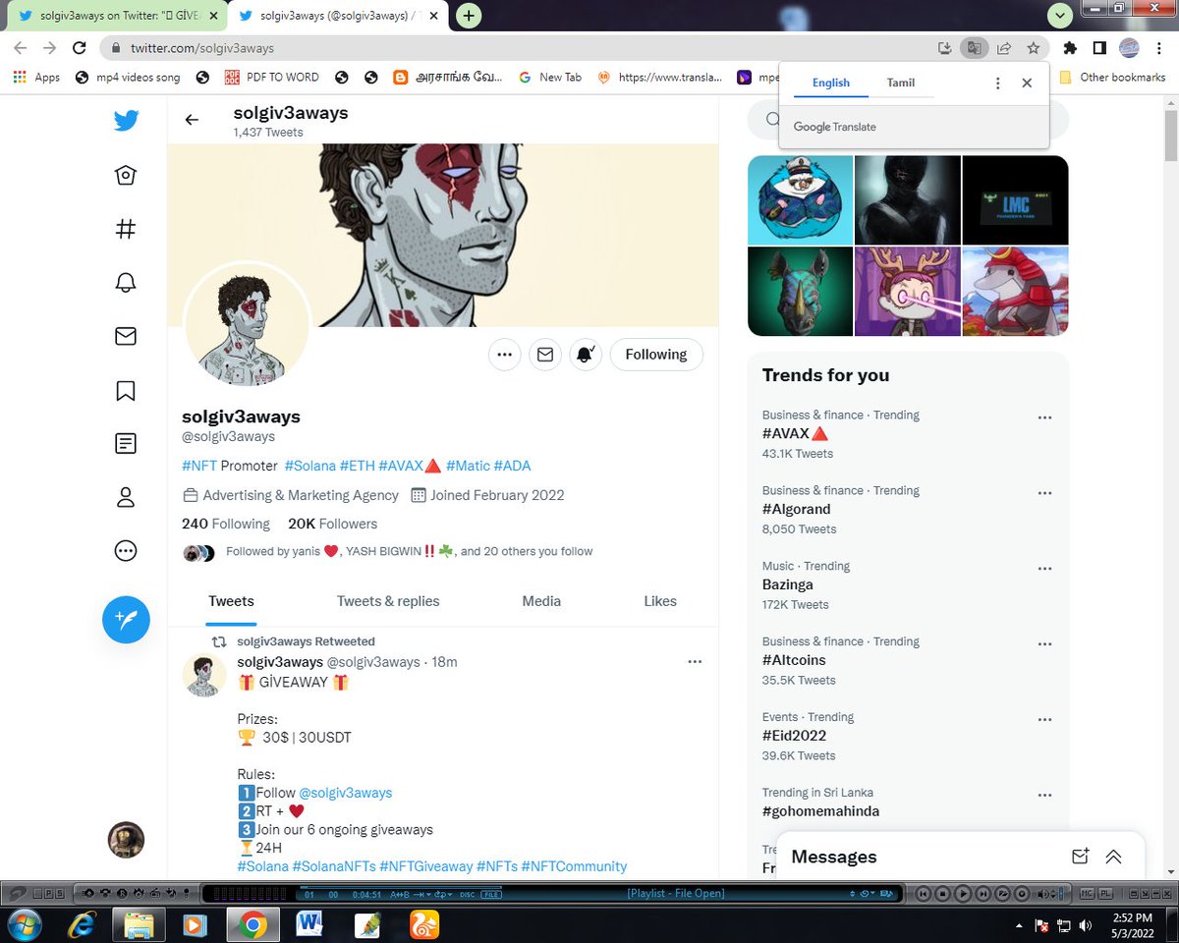Image resolution: width=1179 pixels, height=943 pixels.
Task: Compose a new tweet with feather button
Action: tap(126, 620)
